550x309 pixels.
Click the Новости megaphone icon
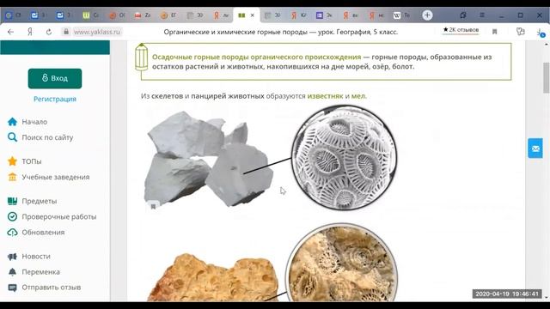coord(12,257)
